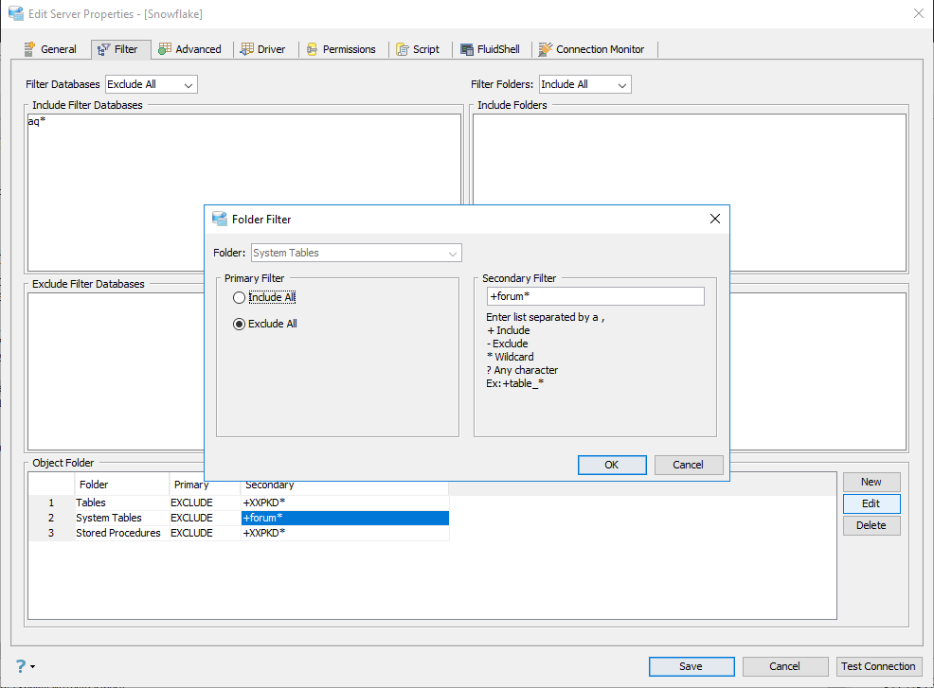
Task: Click the Filter tab funnel icon
Action: [103, 49]
